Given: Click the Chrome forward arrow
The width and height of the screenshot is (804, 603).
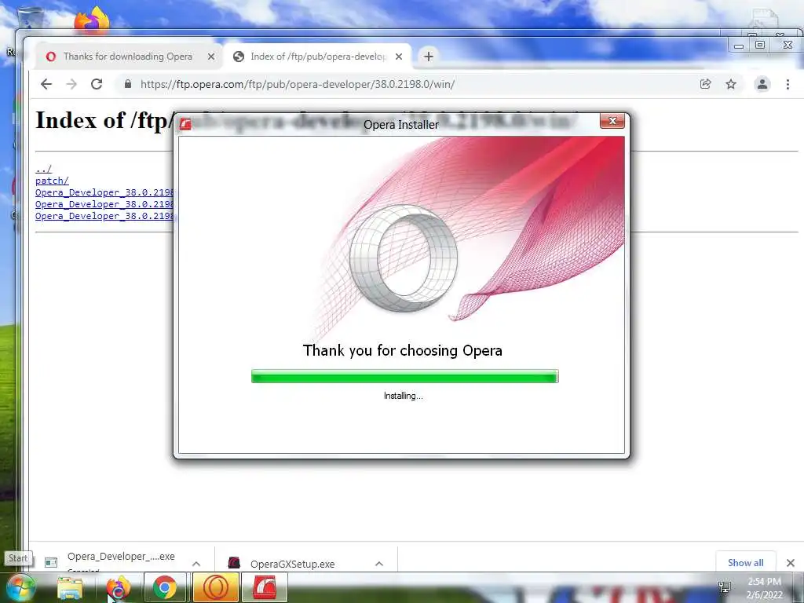Looking at the screenshot, I should pyautogui.click(x=71, y=84).
